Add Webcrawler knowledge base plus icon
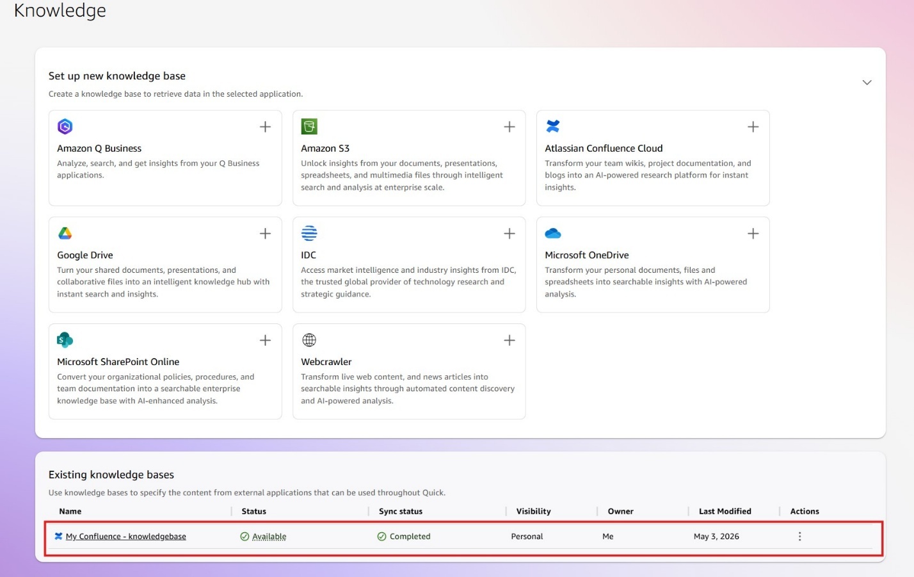 (x=509, y=340)
